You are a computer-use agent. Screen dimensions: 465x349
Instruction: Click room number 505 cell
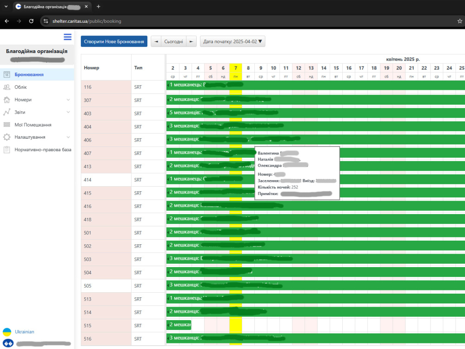tap(106, 286)
